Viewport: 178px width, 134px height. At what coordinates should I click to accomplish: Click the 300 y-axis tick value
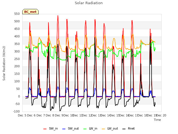point(17,51)
